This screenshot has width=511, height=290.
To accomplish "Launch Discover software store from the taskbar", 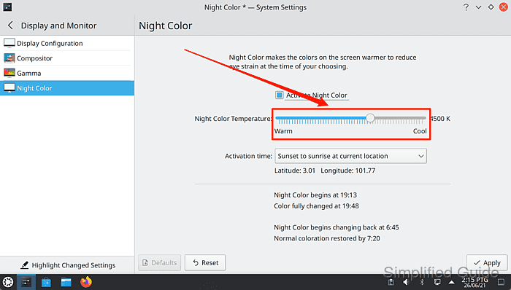I will [x=46, y=282].
